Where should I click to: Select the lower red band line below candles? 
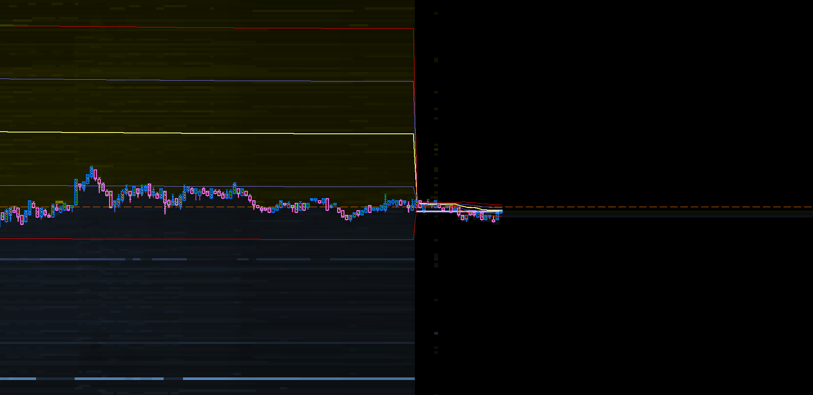coord(206,239)
